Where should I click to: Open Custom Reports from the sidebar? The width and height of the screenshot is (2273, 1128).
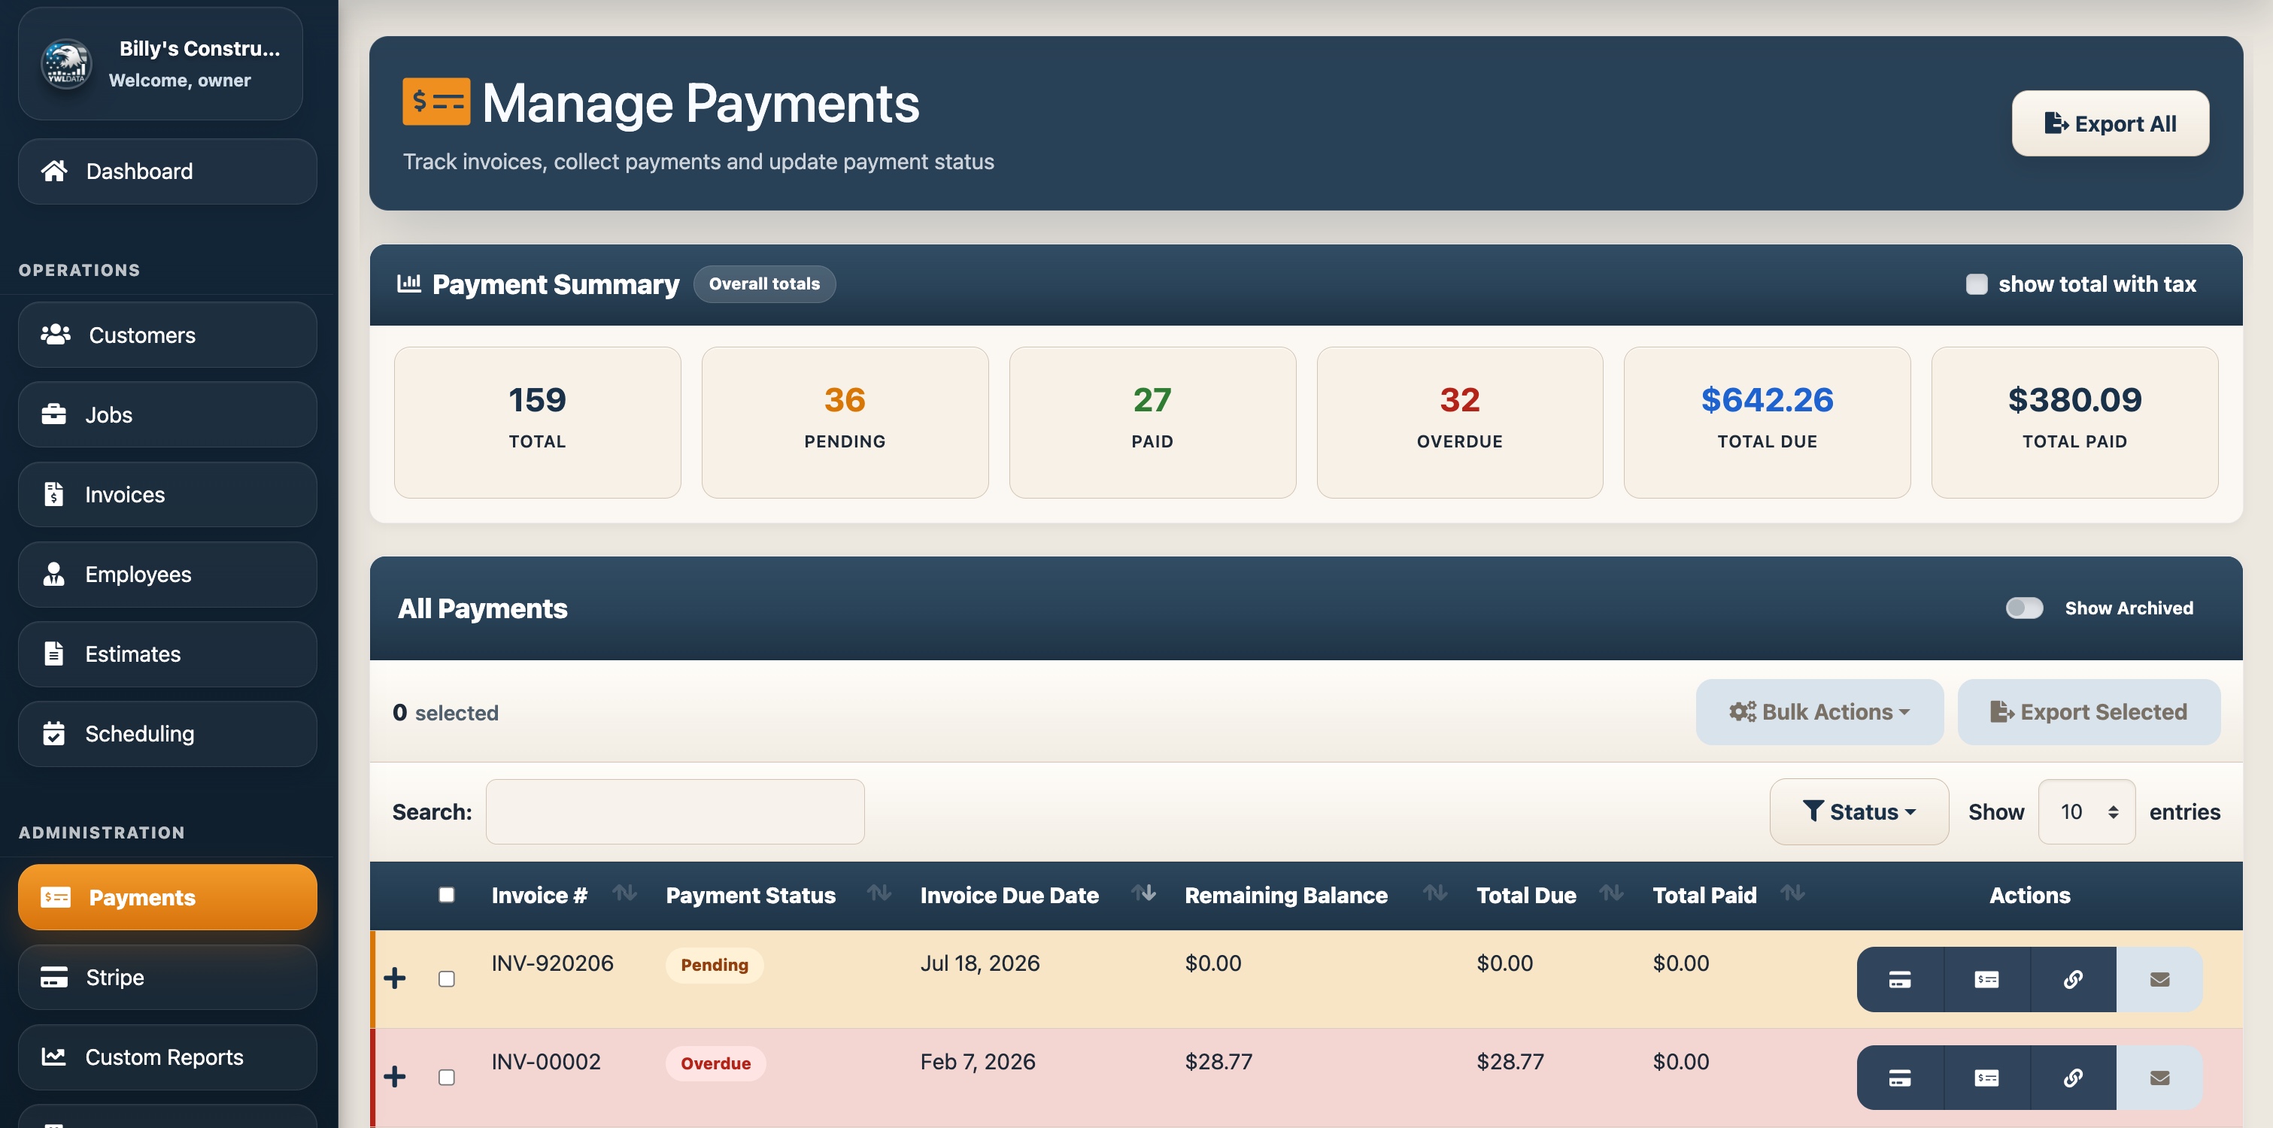pos(163,1057)
